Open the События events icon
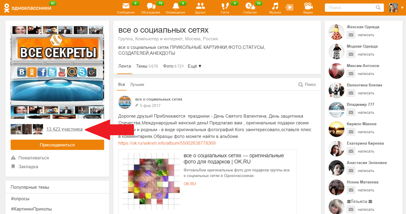Viewport: 406px width, 214px height. coord(250,6)
